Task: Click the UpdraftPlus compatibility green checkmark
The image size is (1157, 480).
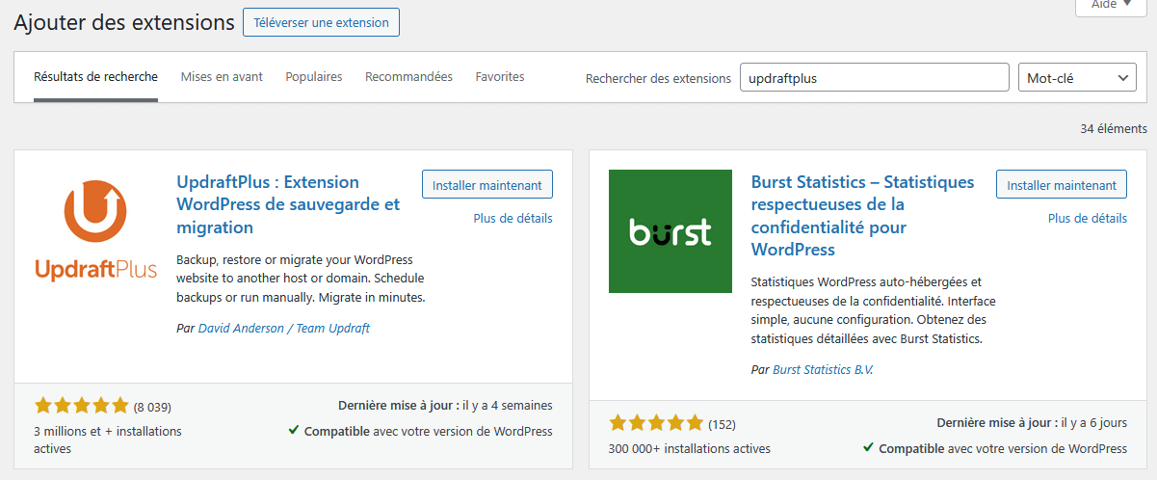Action: click(293, 430)
